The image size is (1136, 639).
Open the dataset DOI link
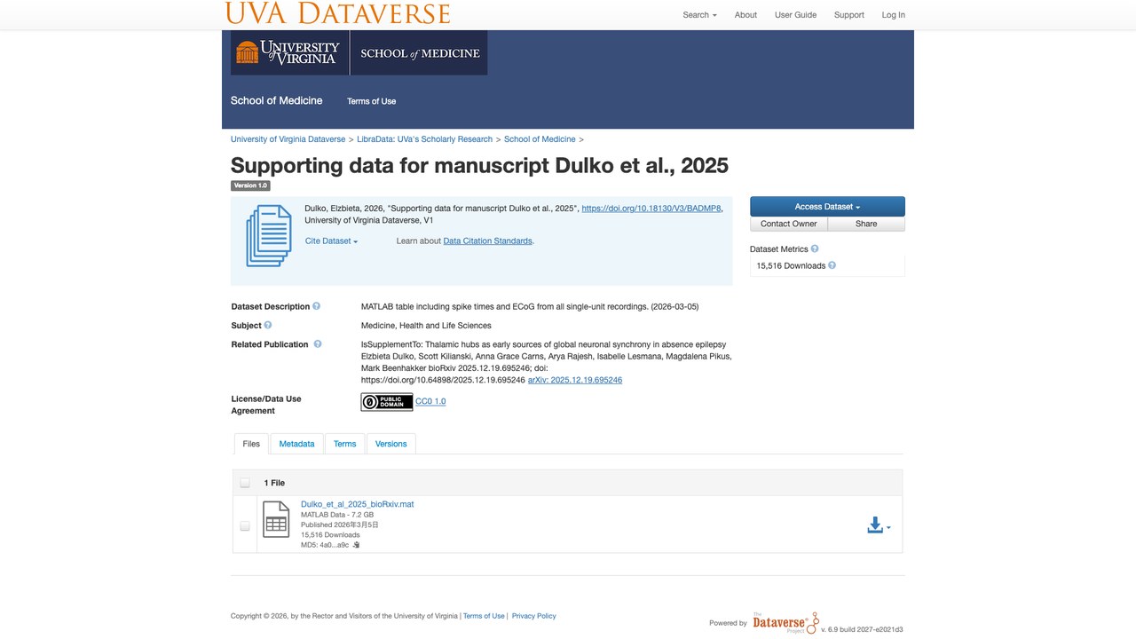click(x=651, y=208)
